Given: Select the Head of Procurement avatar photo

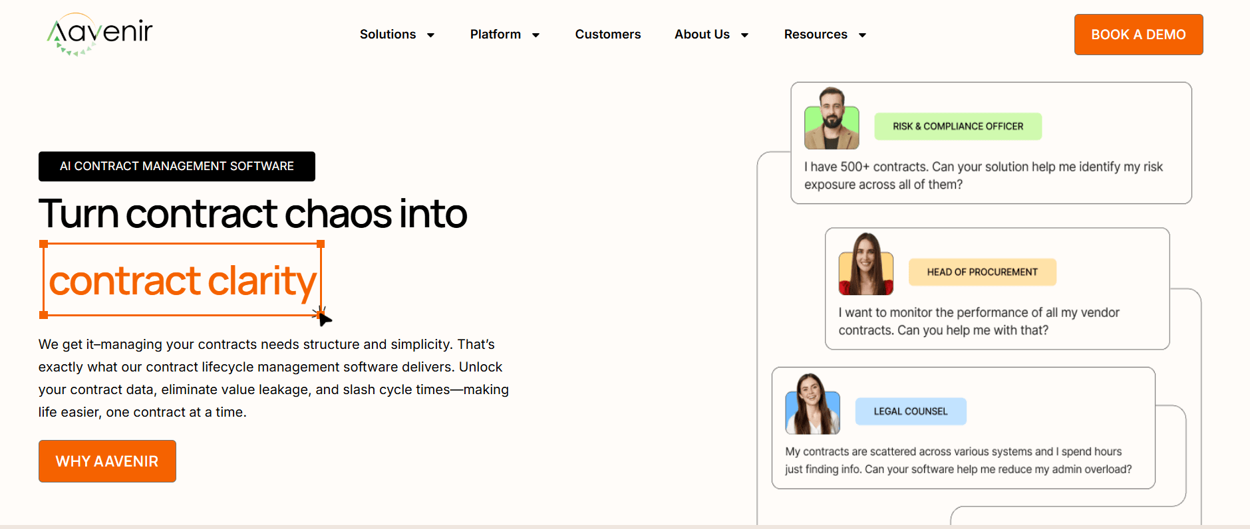Looking at the screenshot, I should pos(865,264).
